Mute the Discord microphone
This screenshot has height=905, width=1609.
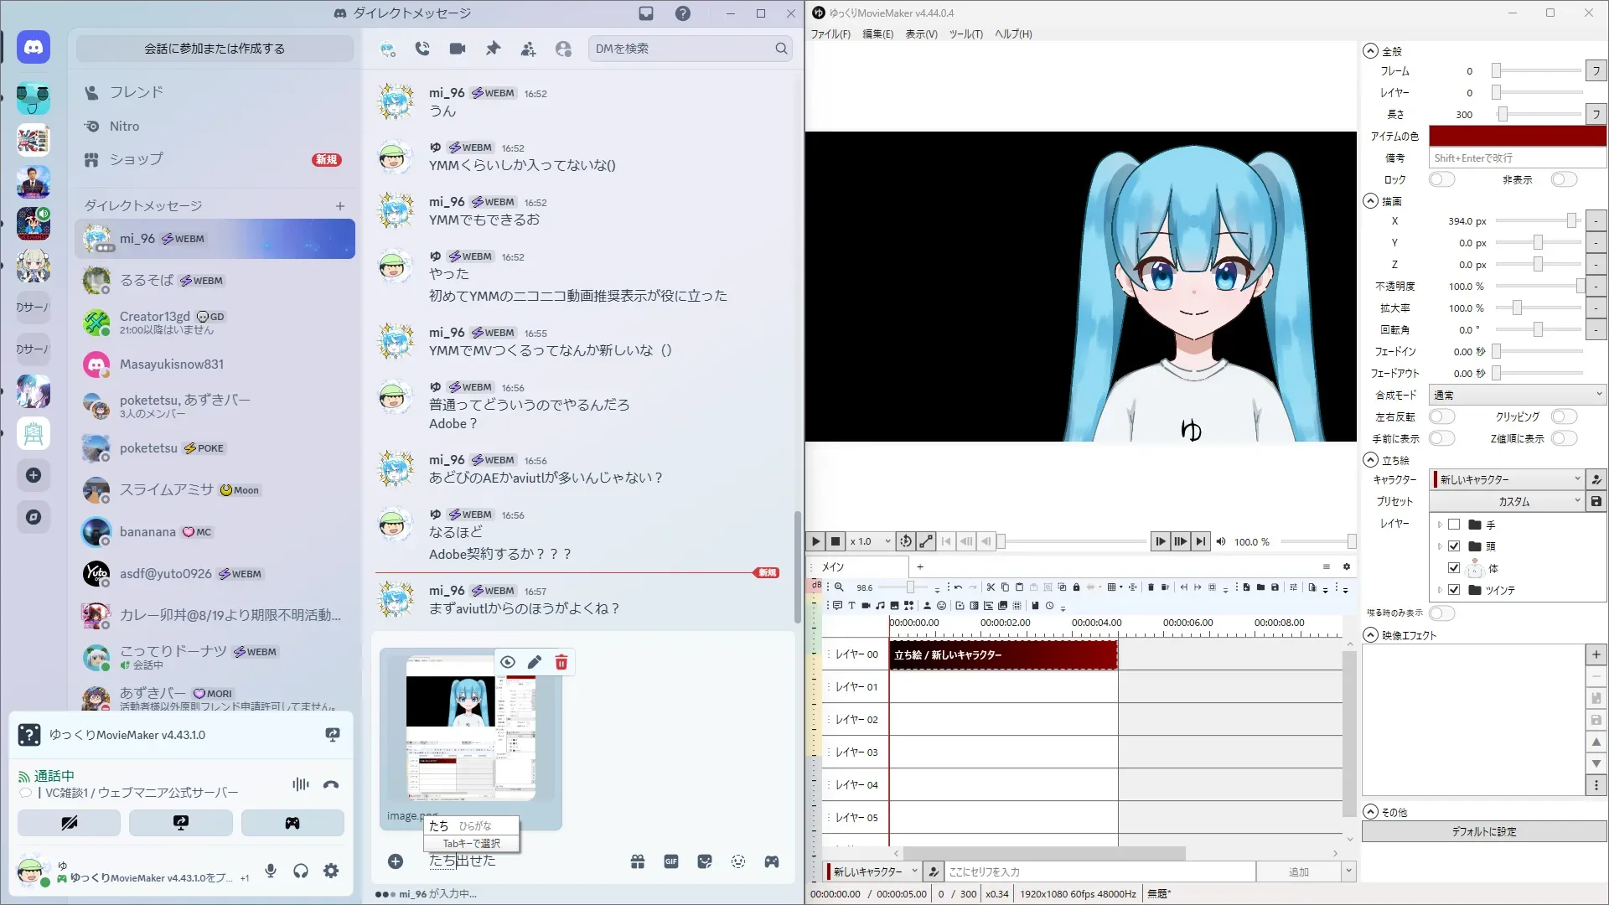point(271,871)
